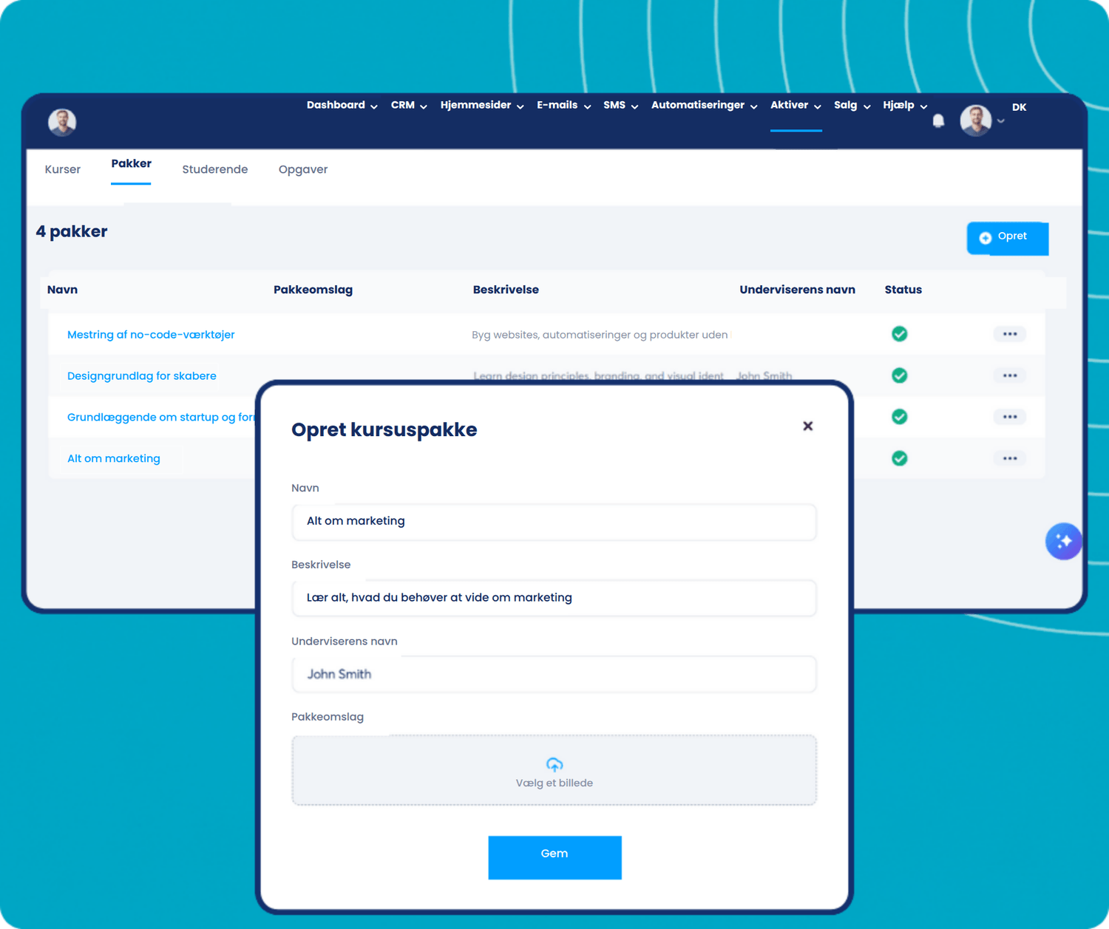Click the notification bell icon
Image resolution: width=1109 pixels, height=929 pixels.
tap(938, 120)
